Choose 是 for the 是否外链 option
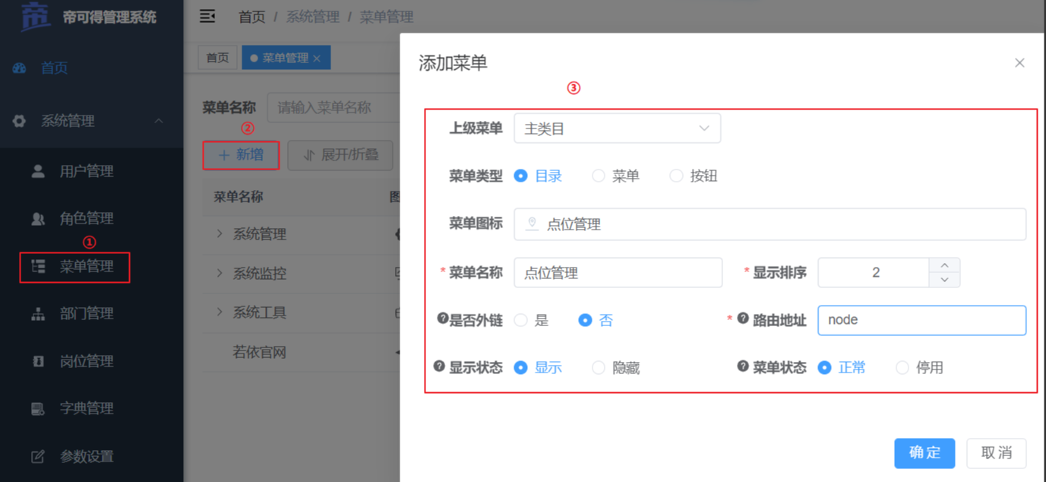This screenshot has height=482, width=1046. tap(521, 321)
